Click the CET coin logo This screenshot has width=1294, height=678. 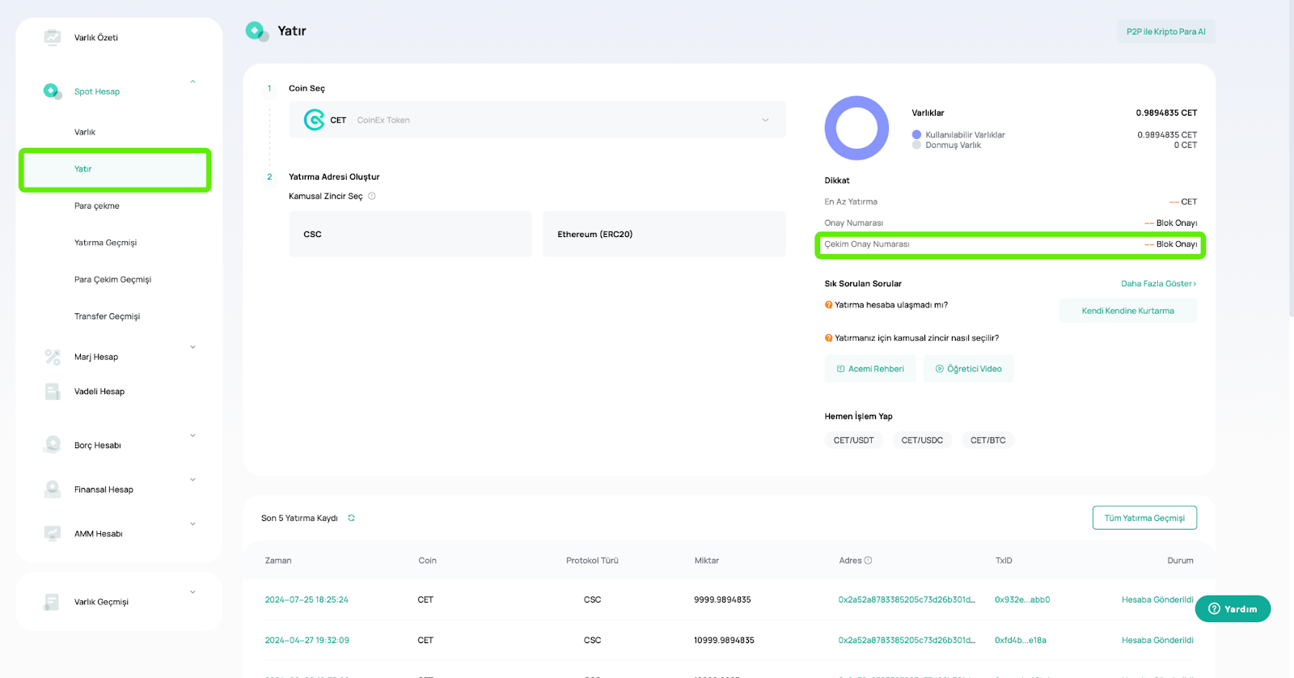click(x=314, y=120)
